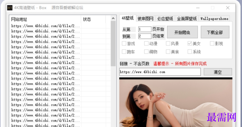
Task: Click the 页开始 label
Action: (x=158, y=29)
